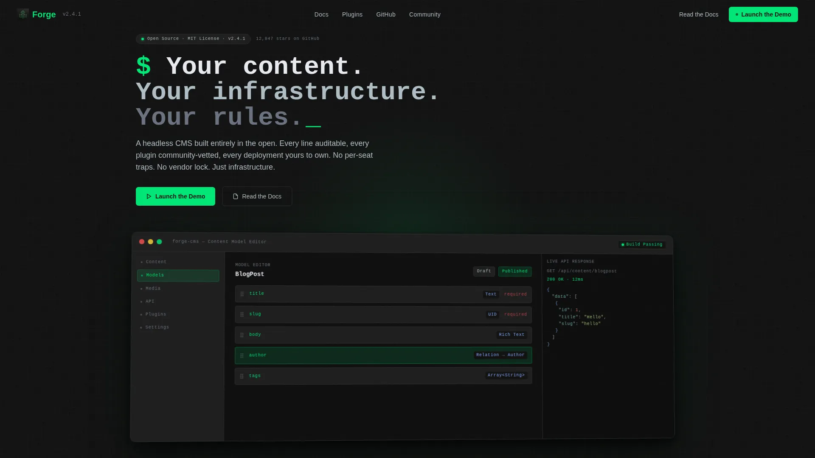Click the play icon in Launch the Demo
Screen dimensions: 815x458
click(x=149, y=196)
